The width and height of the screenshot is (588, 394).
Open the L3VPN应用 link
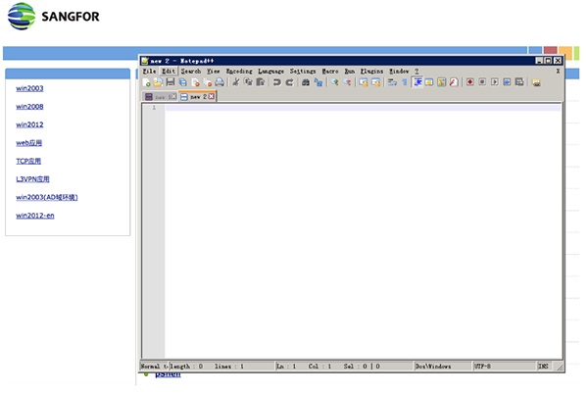(32, 179)
